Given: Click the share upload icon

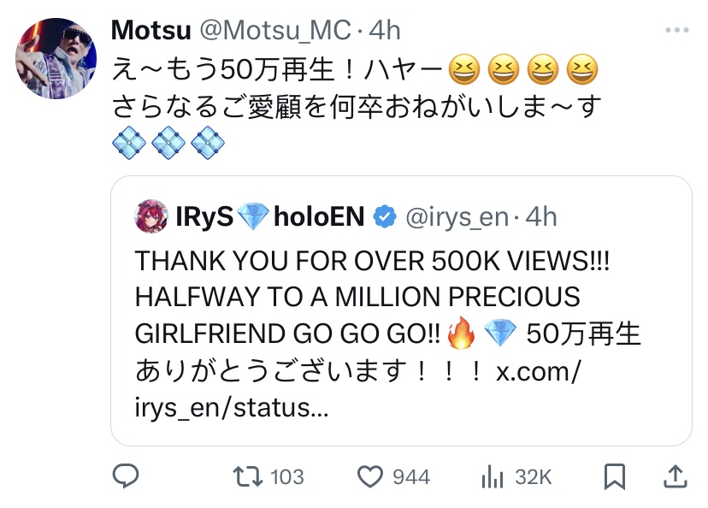Looking at the screenshot, I should pyautogui.click(x=675, y=477).
